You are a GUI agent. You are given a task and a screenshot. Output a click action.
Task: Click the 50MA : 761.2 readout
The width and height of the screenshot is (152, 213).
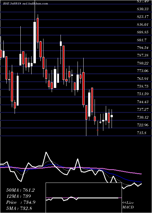[x=20, y=190]
